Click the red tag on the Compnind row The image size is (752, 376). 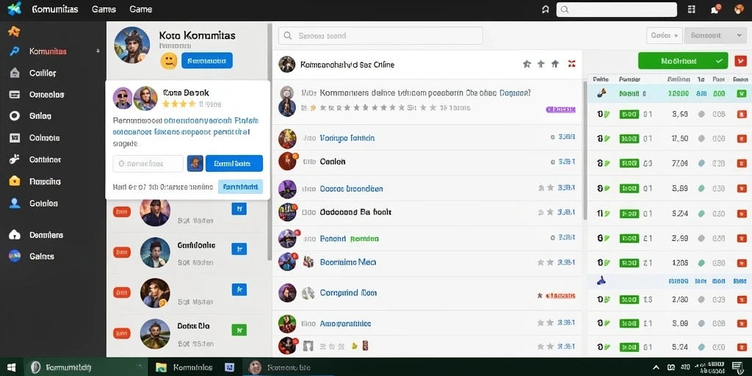[560, 295]
